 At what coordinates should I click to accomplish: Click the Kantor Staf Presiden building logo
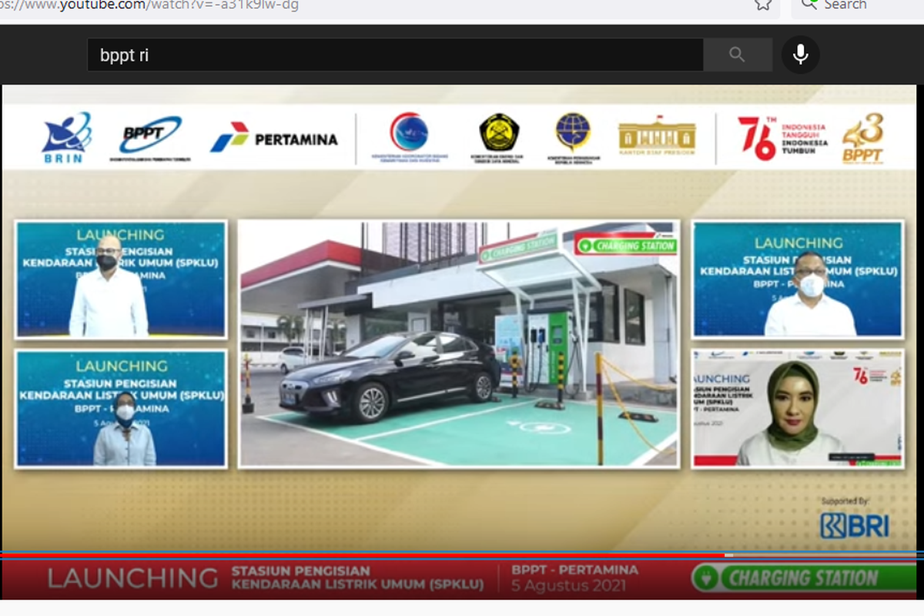point(657,136)
